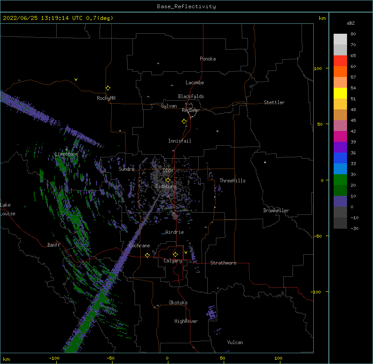The width and height of the screenshot is (373, 364).
Task: Click the Cochrane town label
Action: coord(139,246)
